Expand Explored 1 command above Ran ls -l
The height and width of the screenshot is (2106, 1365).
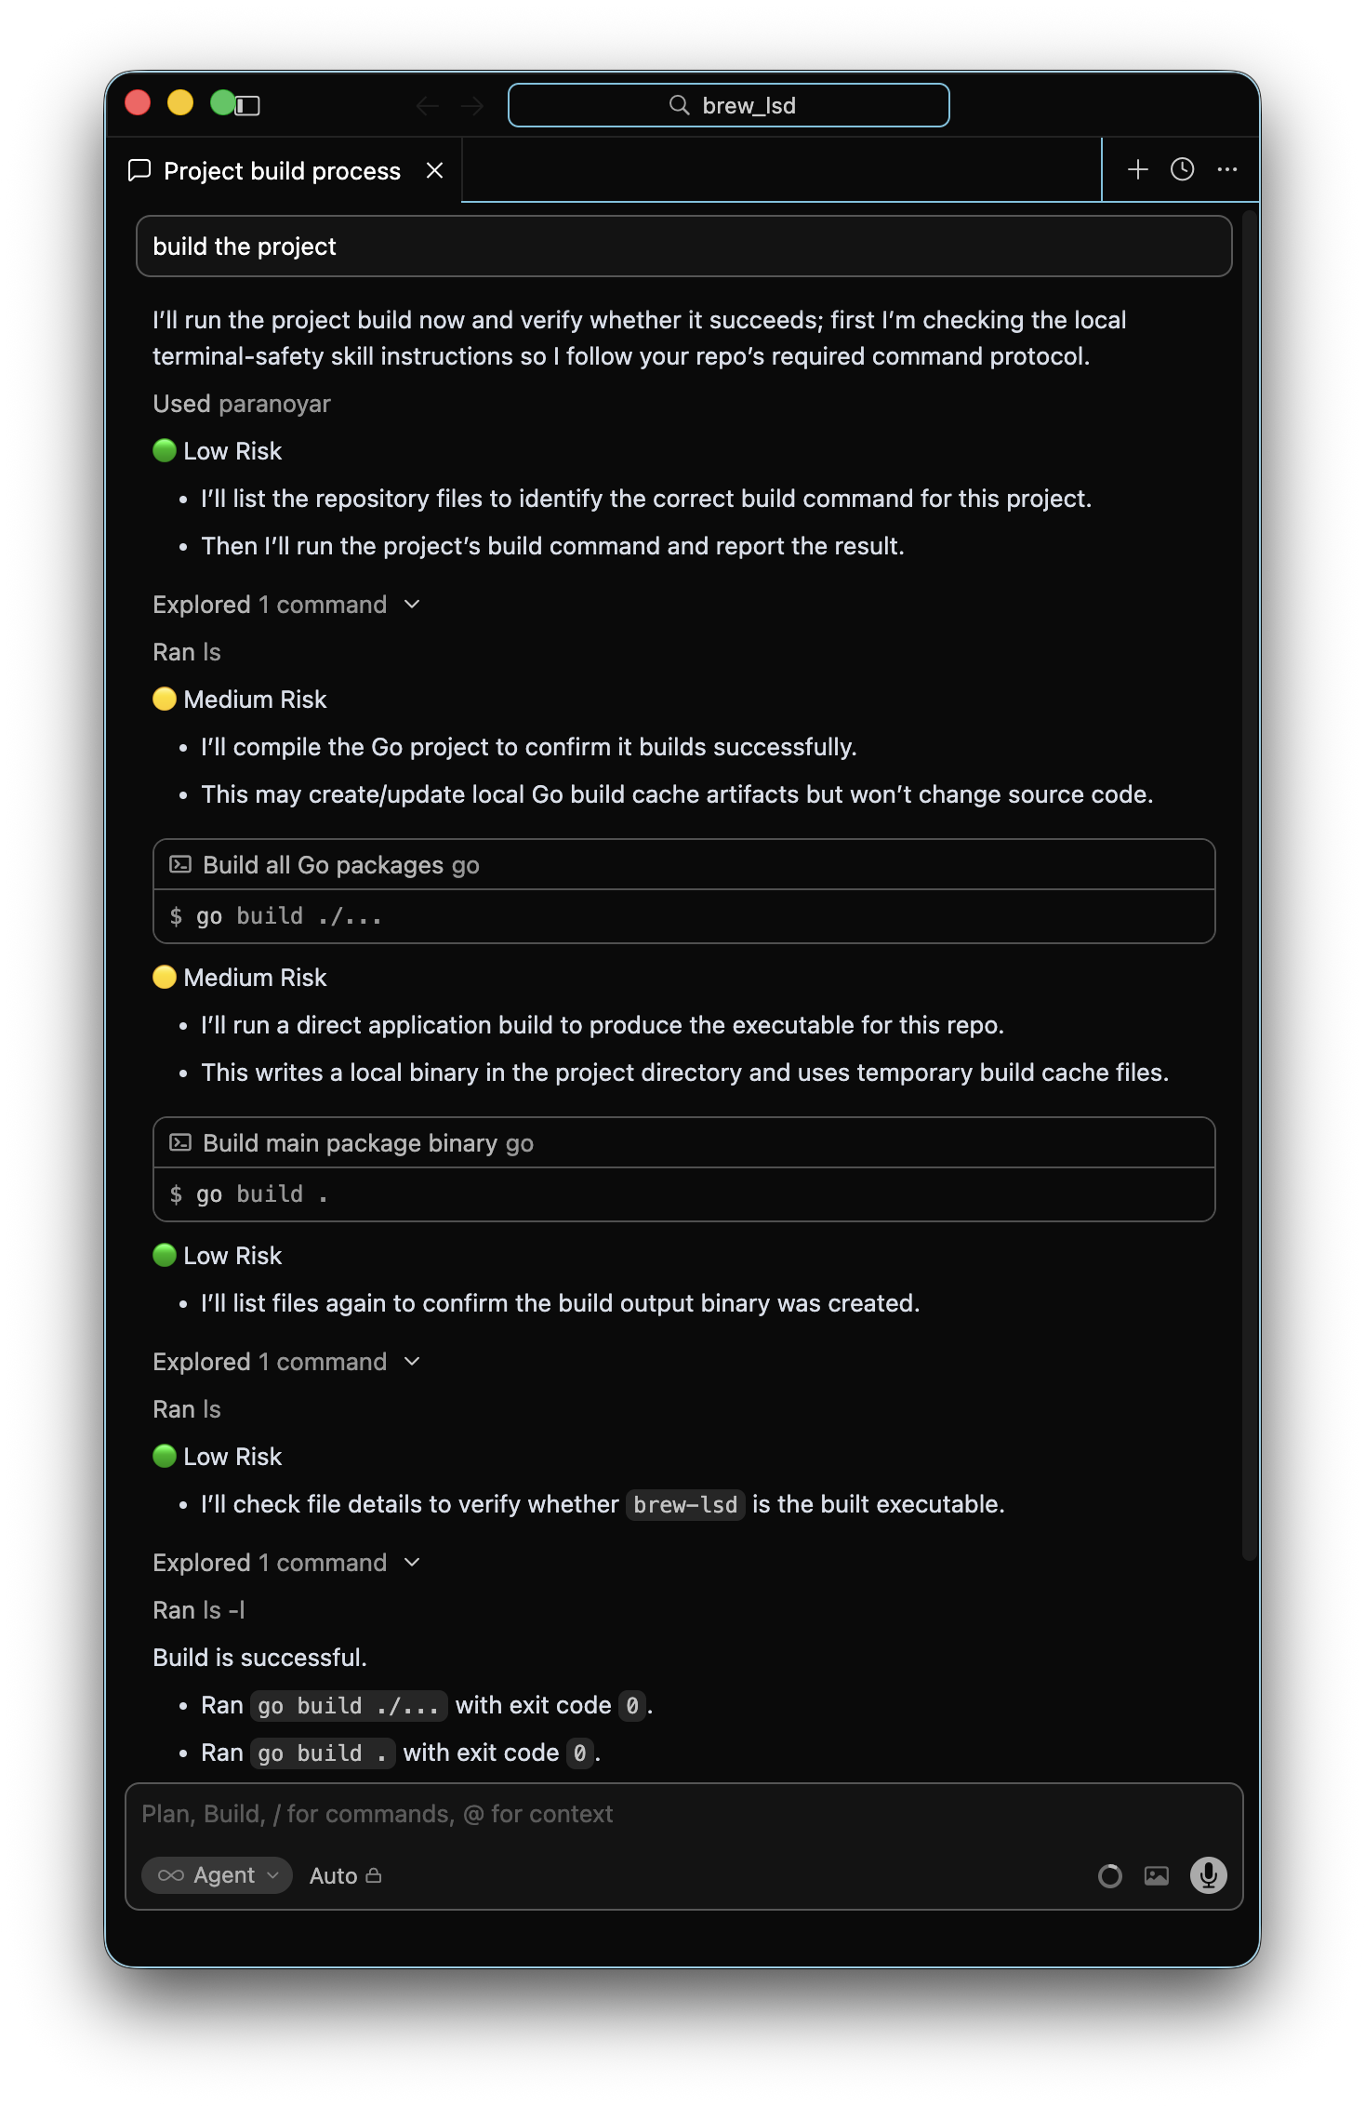286,1563
